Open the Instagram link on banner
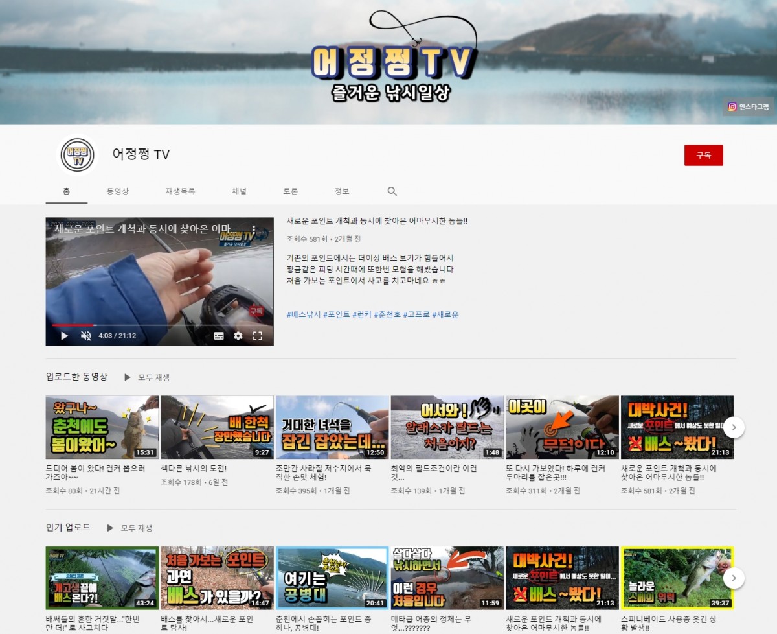Viewport: 777px width, 634px height. (x=747, y=107)
